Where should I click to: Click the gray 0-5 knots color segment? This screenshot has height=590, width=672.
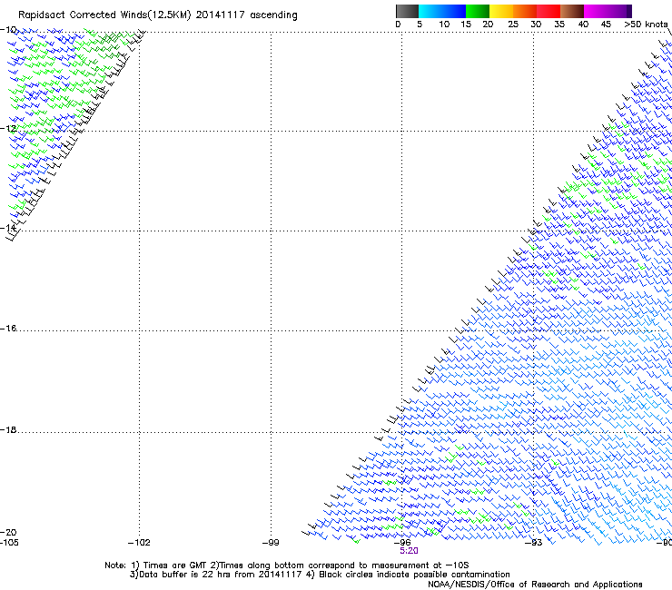407,11
